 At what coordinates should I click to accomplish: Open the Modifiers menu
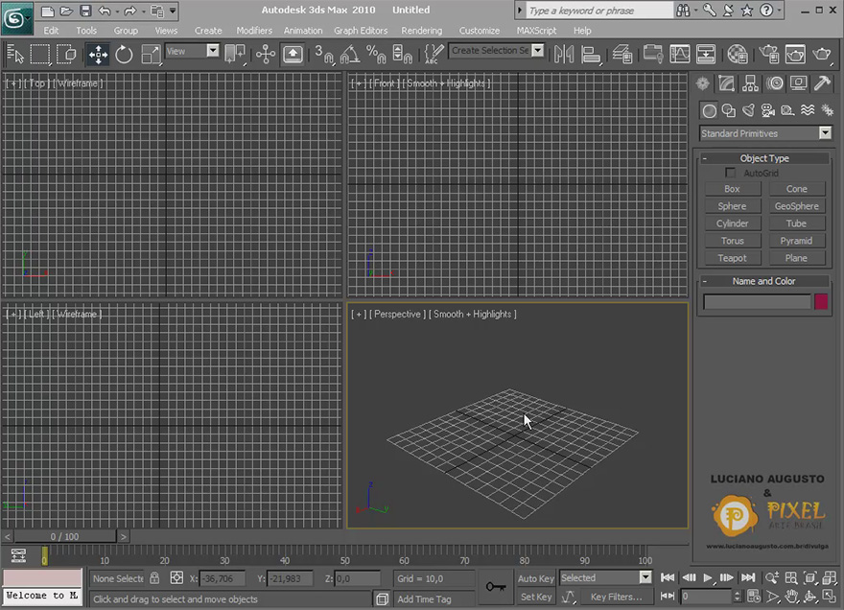click(254, 31)
